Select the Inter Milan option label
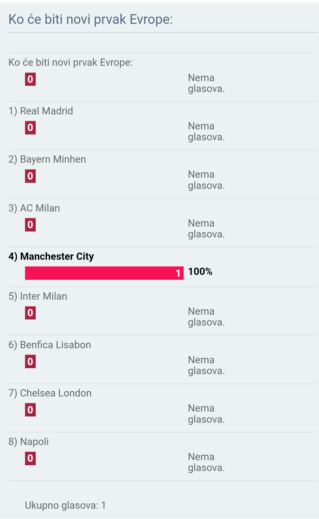Image resolution: width=319 pixels, height=519 pixels. coord(38,296)
